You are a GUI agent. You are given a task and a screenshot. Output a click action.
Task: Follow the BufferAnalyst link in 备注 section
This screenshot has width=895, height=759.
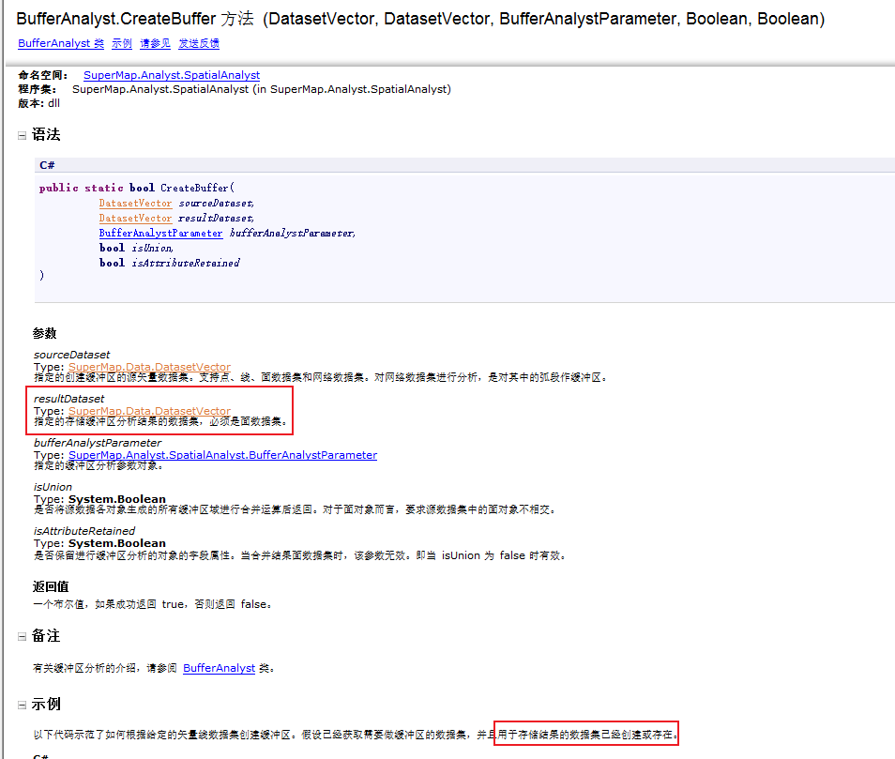(219, 668)
